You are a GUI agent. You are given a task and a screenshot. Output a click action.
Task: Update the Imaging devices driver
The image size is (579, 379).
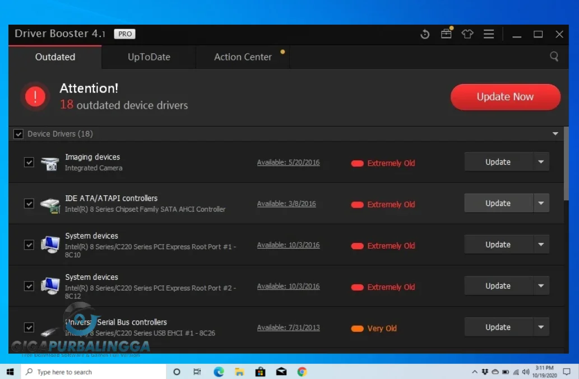(498, 162)
